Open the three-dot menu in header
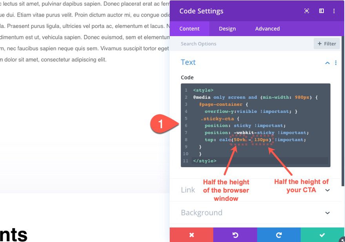The image size is (345, 242). (x=334, y=11)
